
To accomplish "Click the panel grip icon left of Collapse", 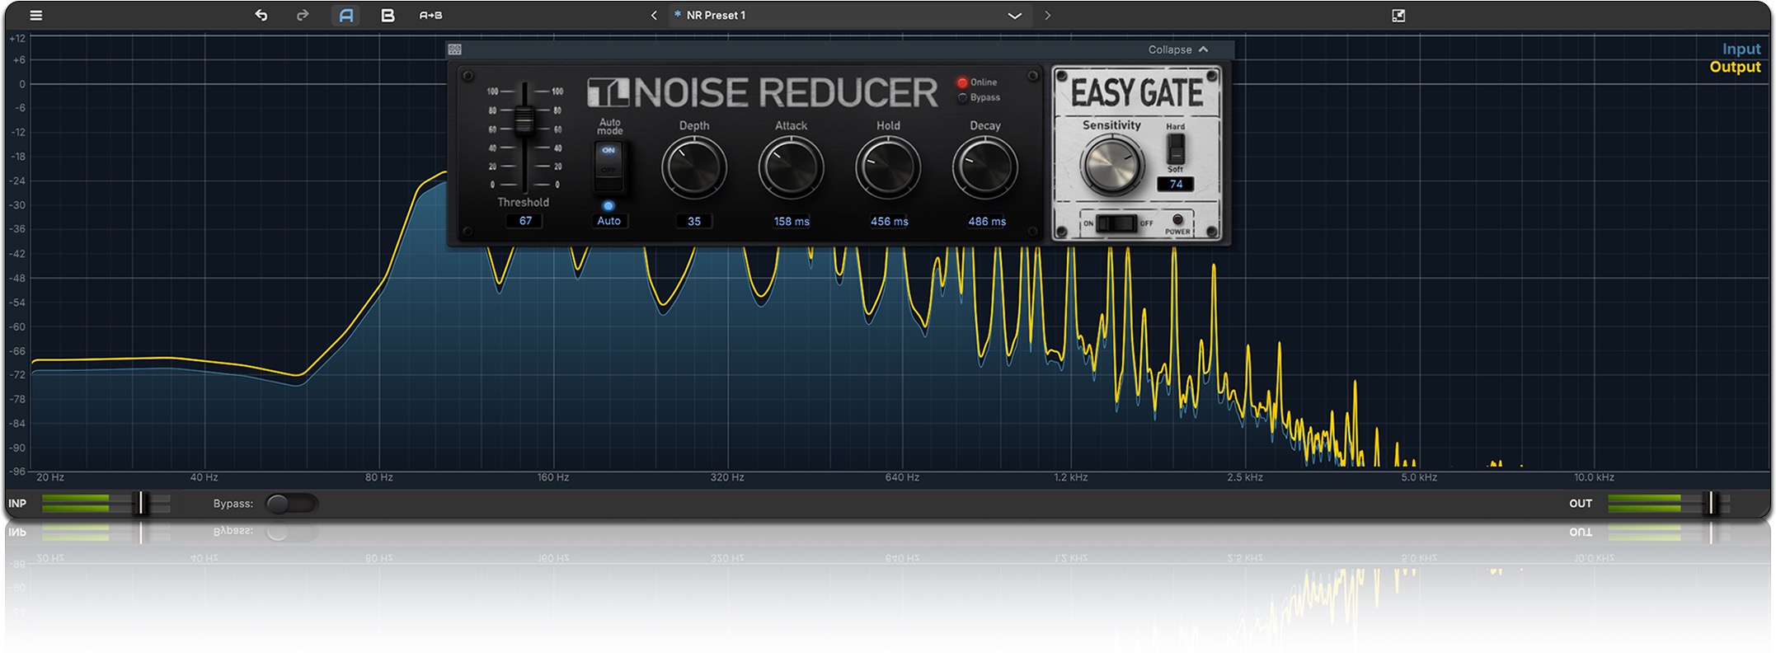I will [x=454, y=49].
